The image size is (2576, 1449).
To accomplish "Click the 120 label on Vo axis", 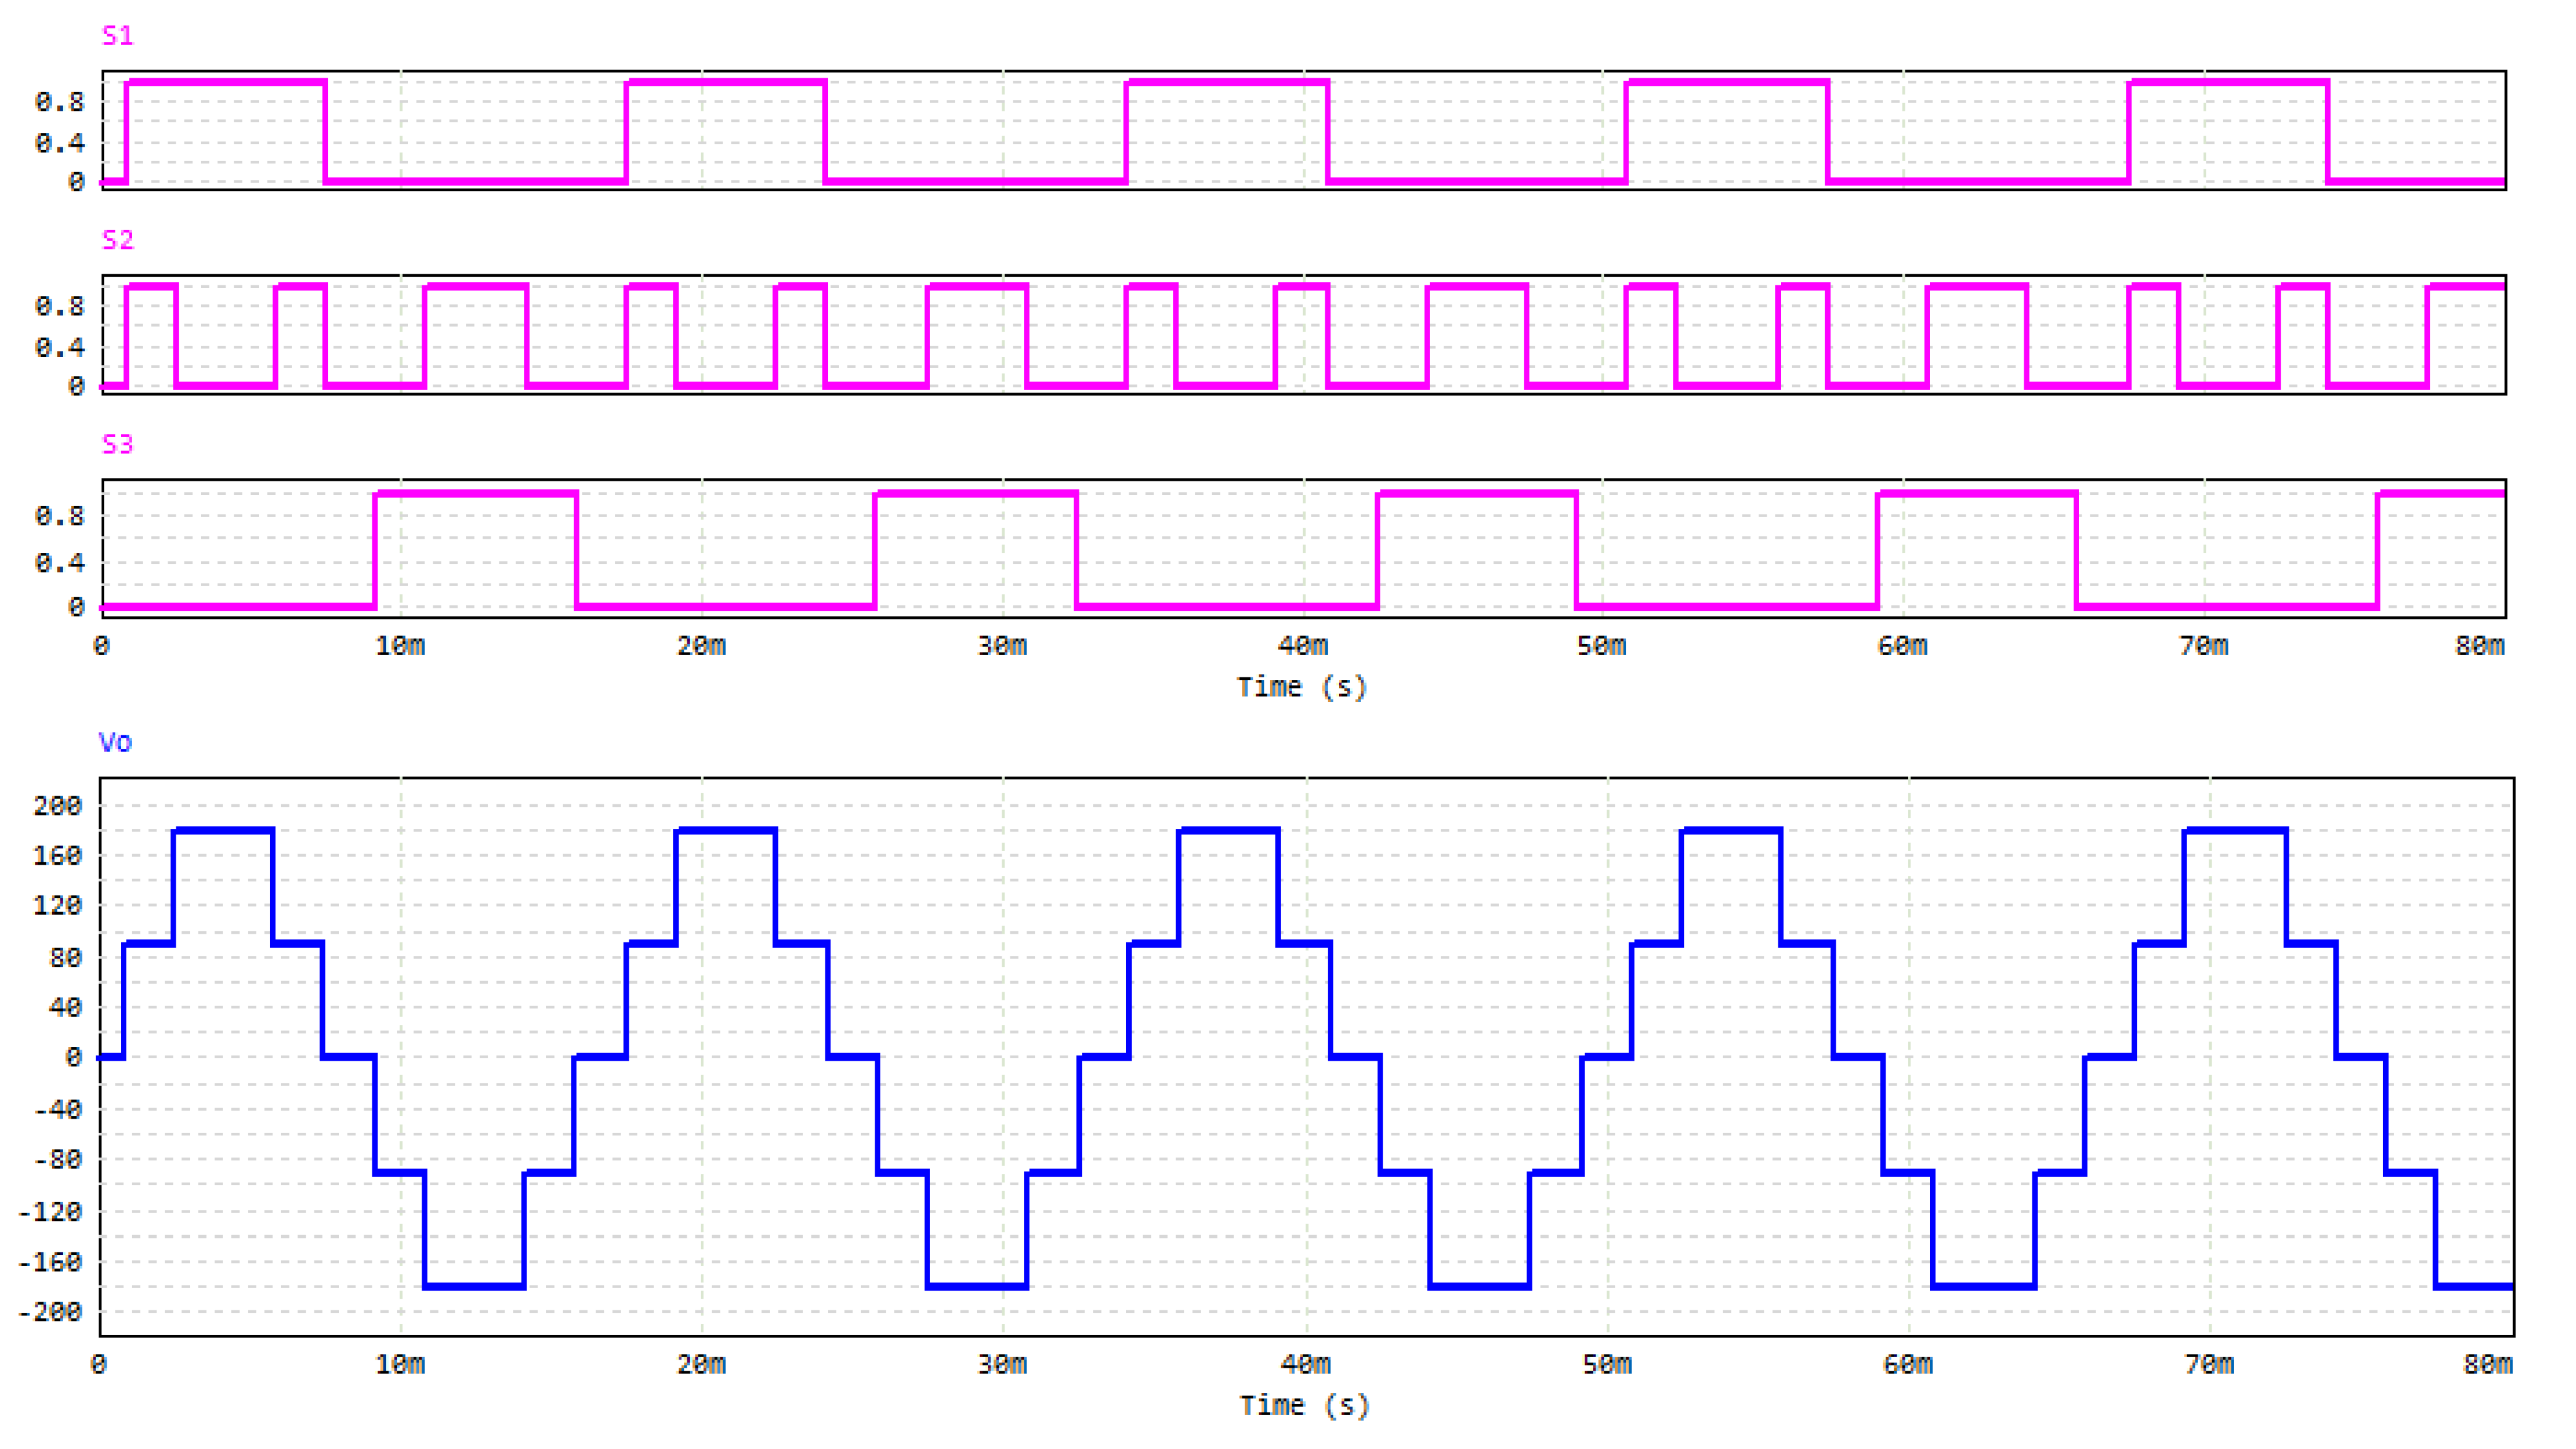I will click(x=57, y=906).
